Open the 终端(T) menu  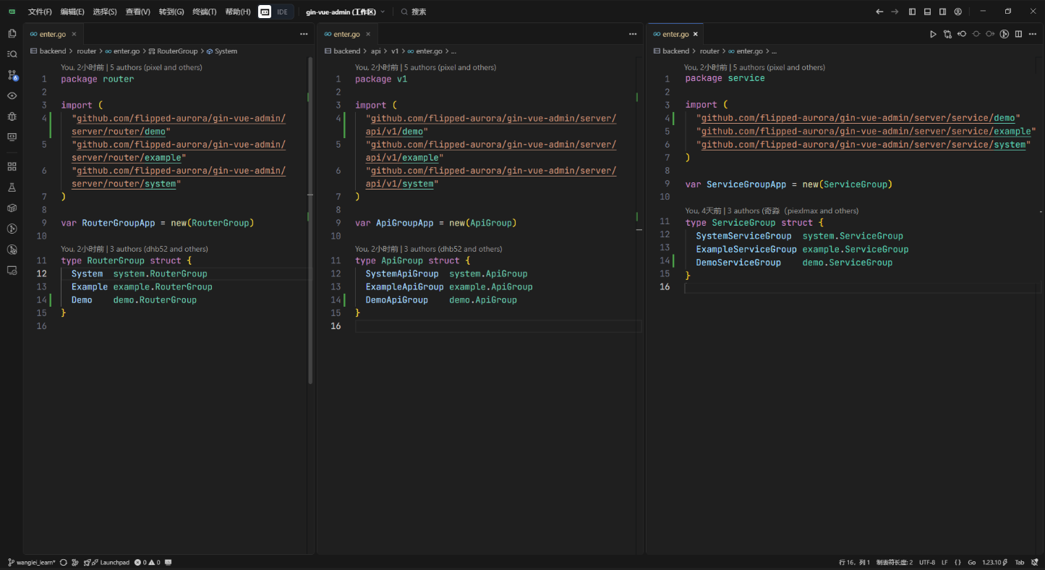(x=204, y=12)
